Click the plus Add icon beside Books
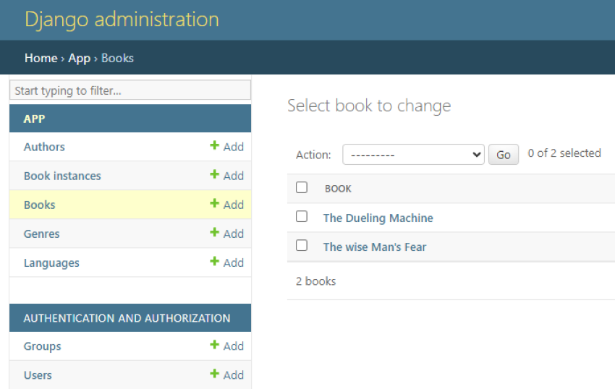This screenshot has width=615, height=389. pos(214,204)
